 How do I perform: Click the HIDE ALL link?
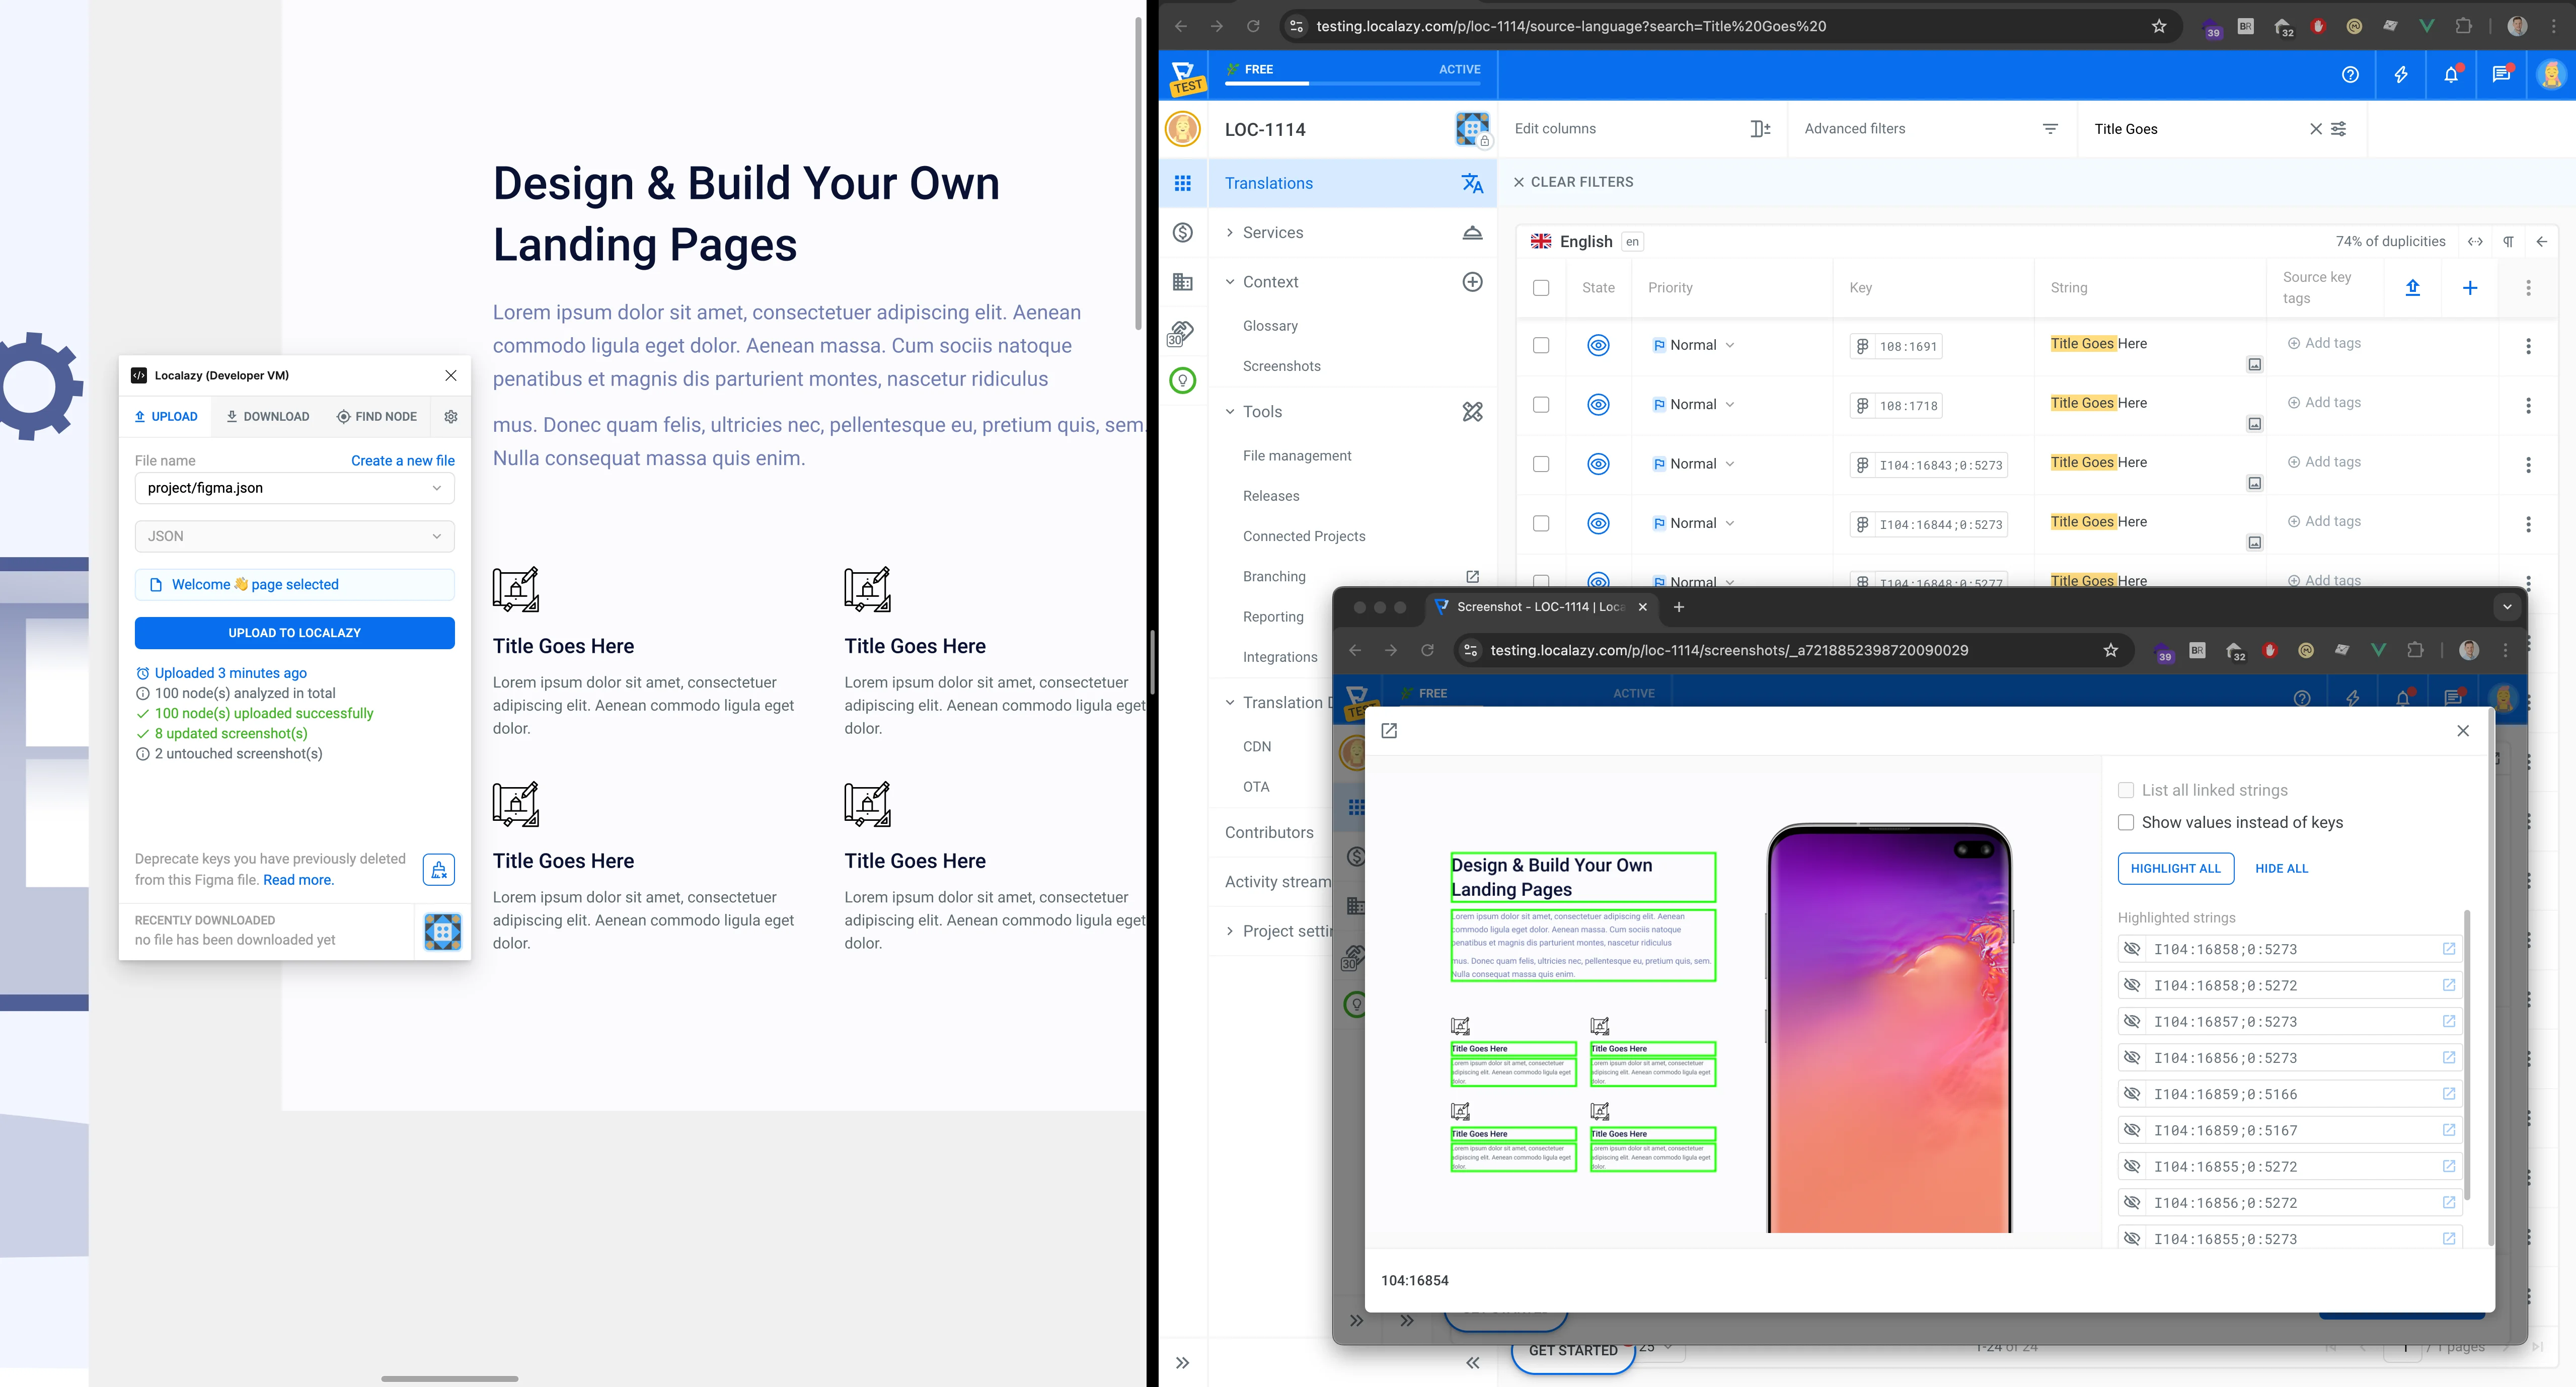pos(2281,869)
